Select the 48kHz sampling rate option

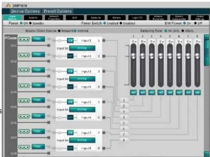[x=183, y=31]
